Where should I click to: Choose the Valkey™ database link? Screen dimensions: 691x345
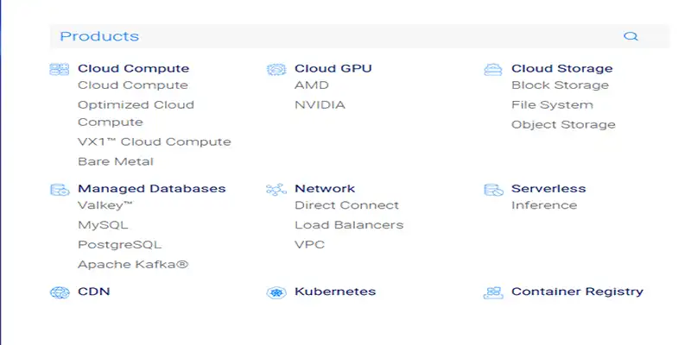click(x=105, y=205)
